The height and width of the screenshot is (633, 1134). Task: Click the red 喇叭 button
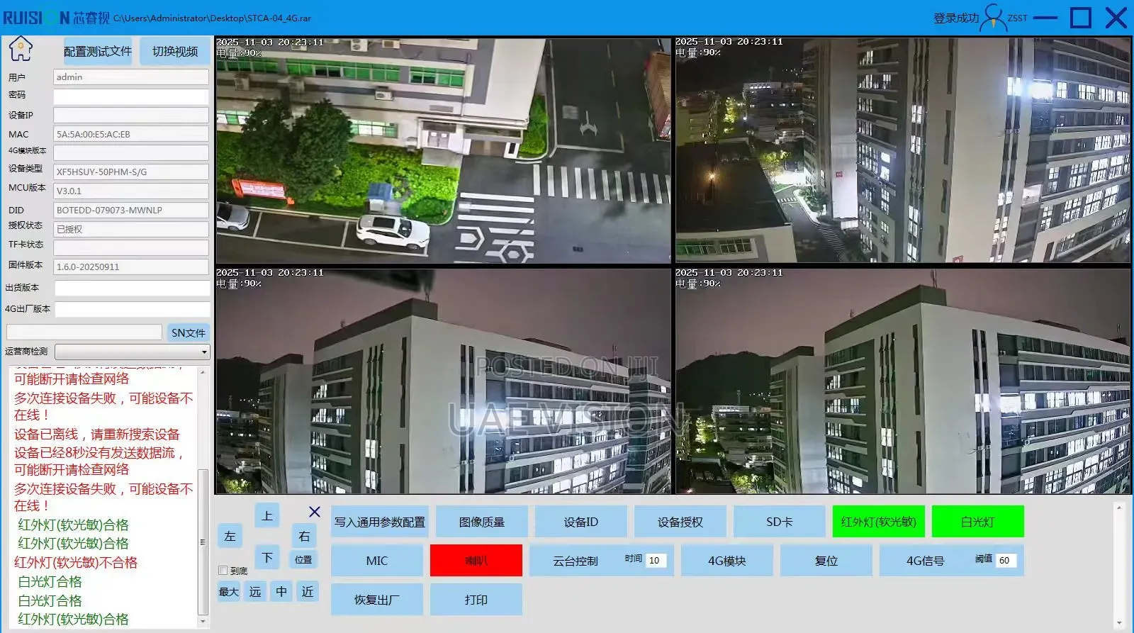pyautogui.click(x=476, y=561)
